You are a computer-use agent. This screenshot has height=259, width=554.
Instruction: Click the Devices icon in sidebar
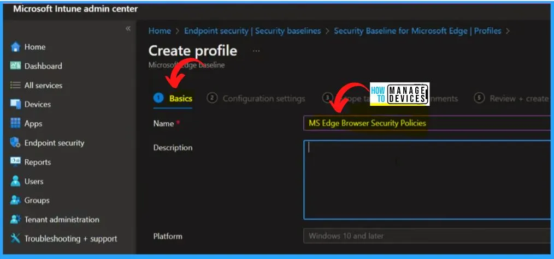15,104
